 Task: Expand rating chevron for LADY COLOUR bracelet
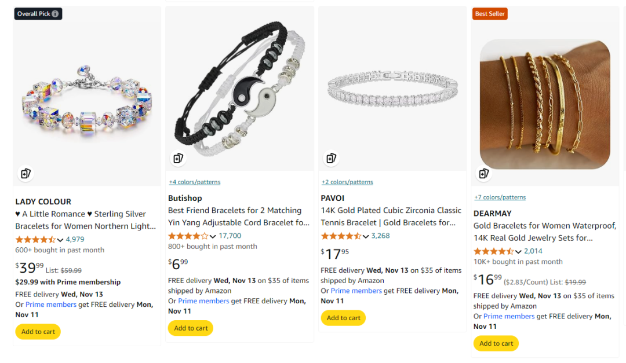(60, 240)
